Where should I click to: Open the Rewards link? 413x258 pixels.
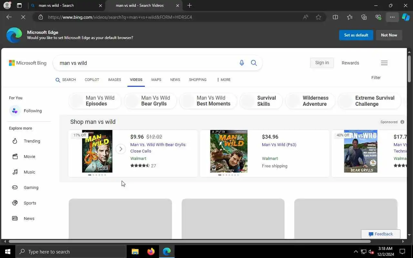(350, 63)
